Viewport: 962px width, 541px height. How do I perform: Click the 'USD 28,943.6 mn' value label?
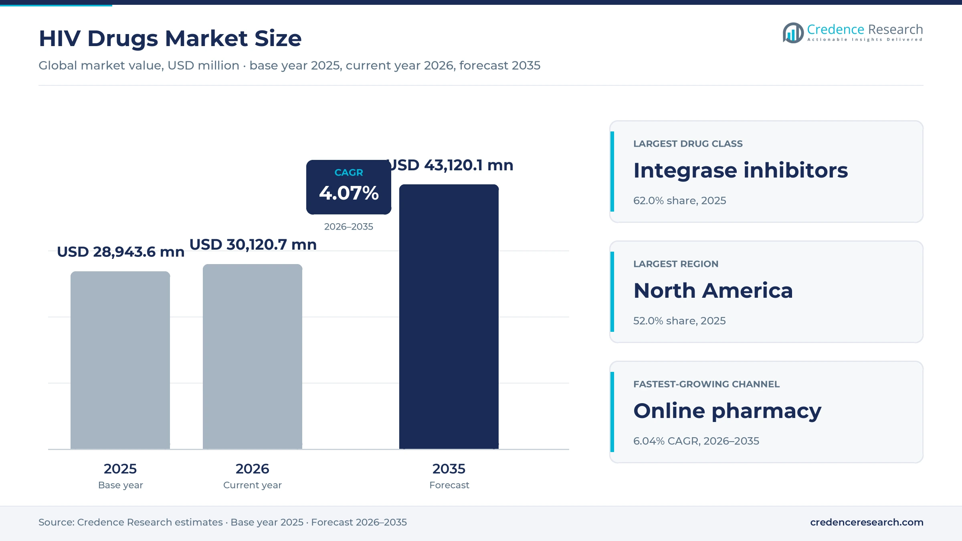(x=121, y=252)
